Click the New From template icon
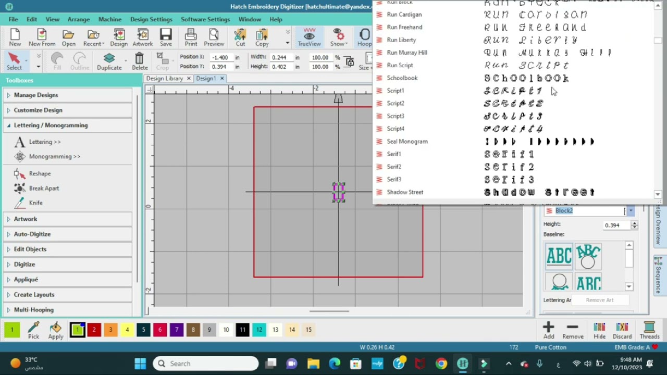This screenshot has height=375, width=667. tap(42, 38)
